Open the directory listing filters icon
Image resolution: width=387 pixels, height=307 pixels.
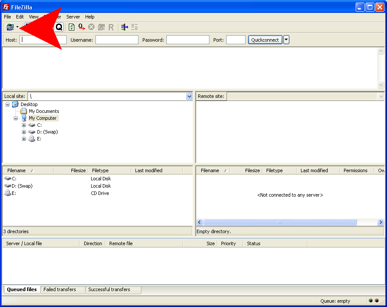pyautogui.click(x=125, y=27)
